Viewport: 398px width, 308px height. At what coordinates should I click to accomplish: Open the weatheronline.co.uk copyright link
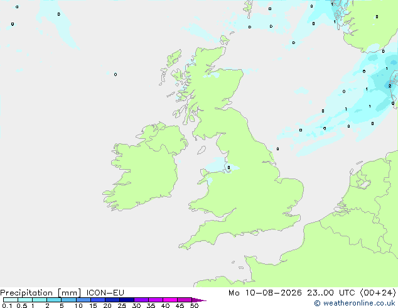pos(355,303)
